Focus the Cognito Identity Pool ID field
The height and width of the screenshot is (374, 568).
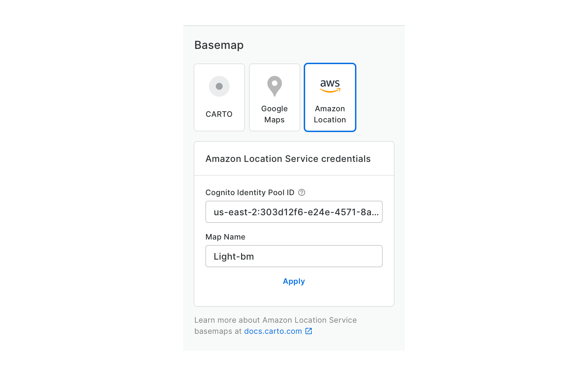[294, 212]
